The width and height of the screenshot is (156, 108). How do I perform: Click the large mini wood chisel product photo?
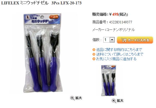42,53
